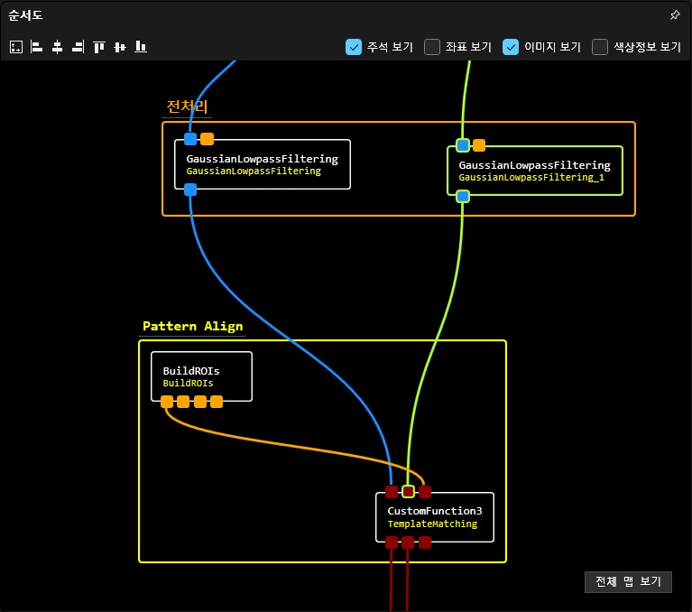Click the blue output port of GaussianLowpassFiltering
692x612 pixels.
[190, 190]
